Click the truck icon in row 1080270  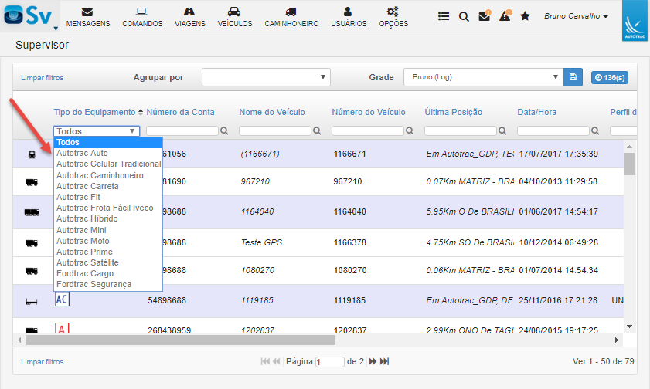pos(32,271)
